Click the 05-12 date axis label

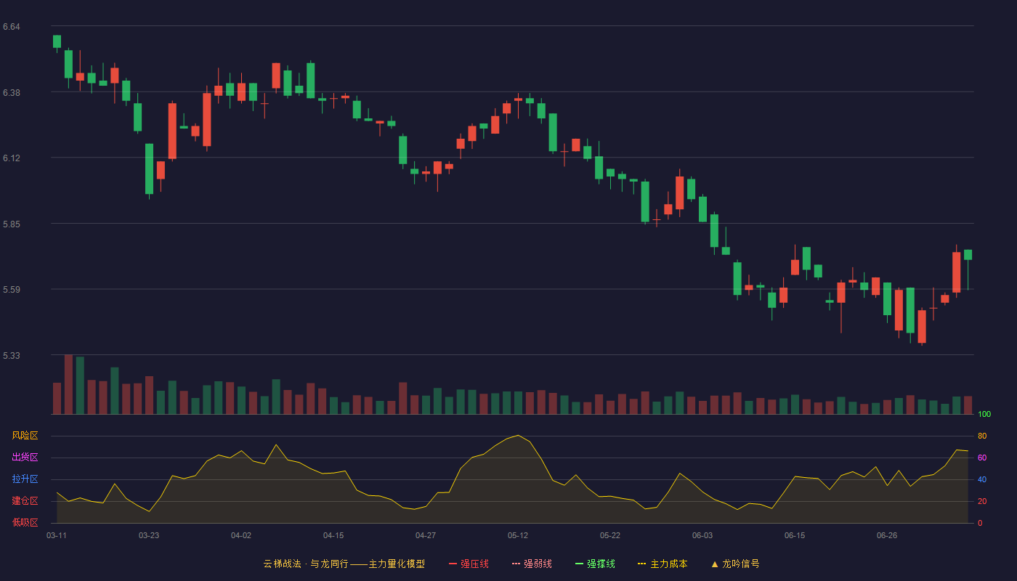coord(518,535)
